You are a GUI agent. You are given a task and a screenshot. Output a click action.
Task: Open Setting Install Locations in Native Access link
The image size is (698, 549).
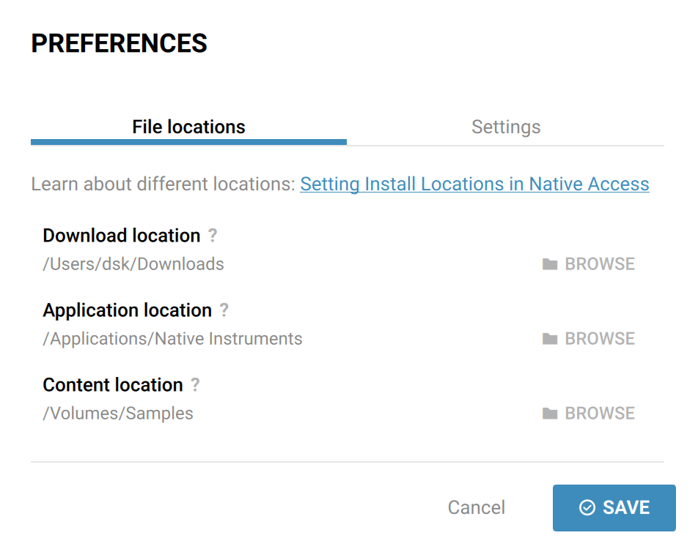474,184
